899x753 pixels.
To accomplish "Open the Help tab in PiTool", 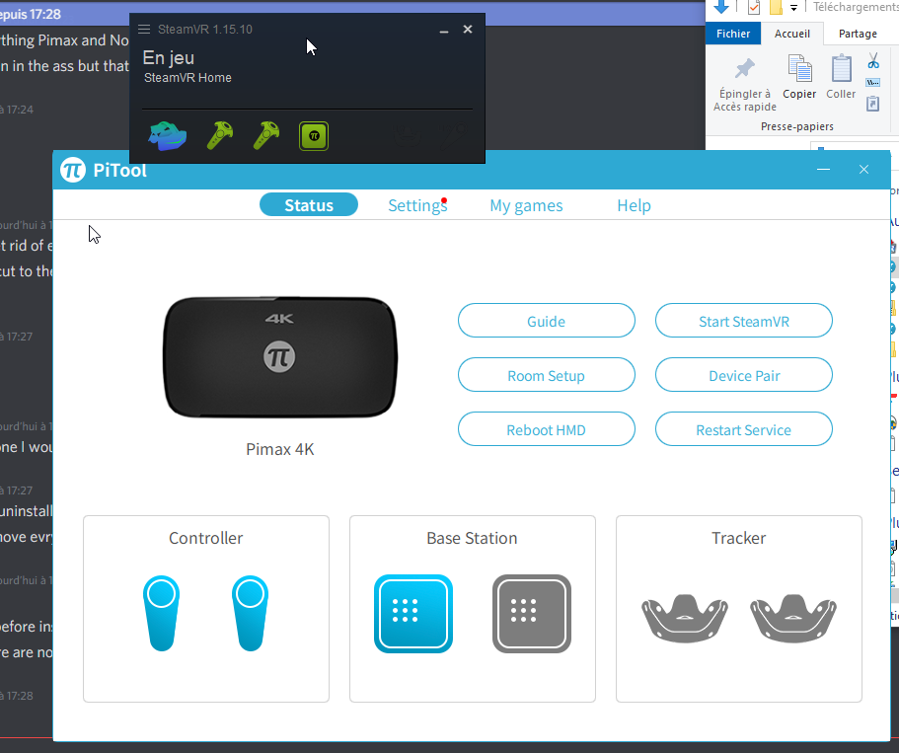I will pos(634,205).
